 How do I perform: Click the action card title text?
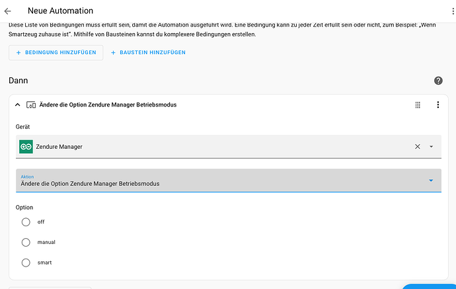click(x=108, y=104)
